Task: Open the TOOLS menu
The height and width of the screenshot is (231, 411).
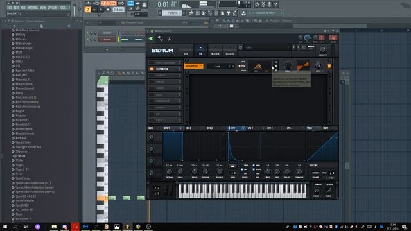Action: tap(63, 8)
